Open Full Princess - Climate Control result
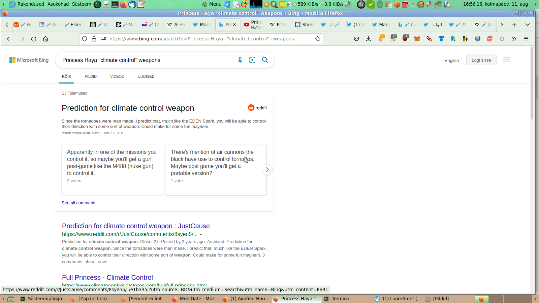This screenshot has height=303, width=539. pyautogui.click(x=107, y=277)
